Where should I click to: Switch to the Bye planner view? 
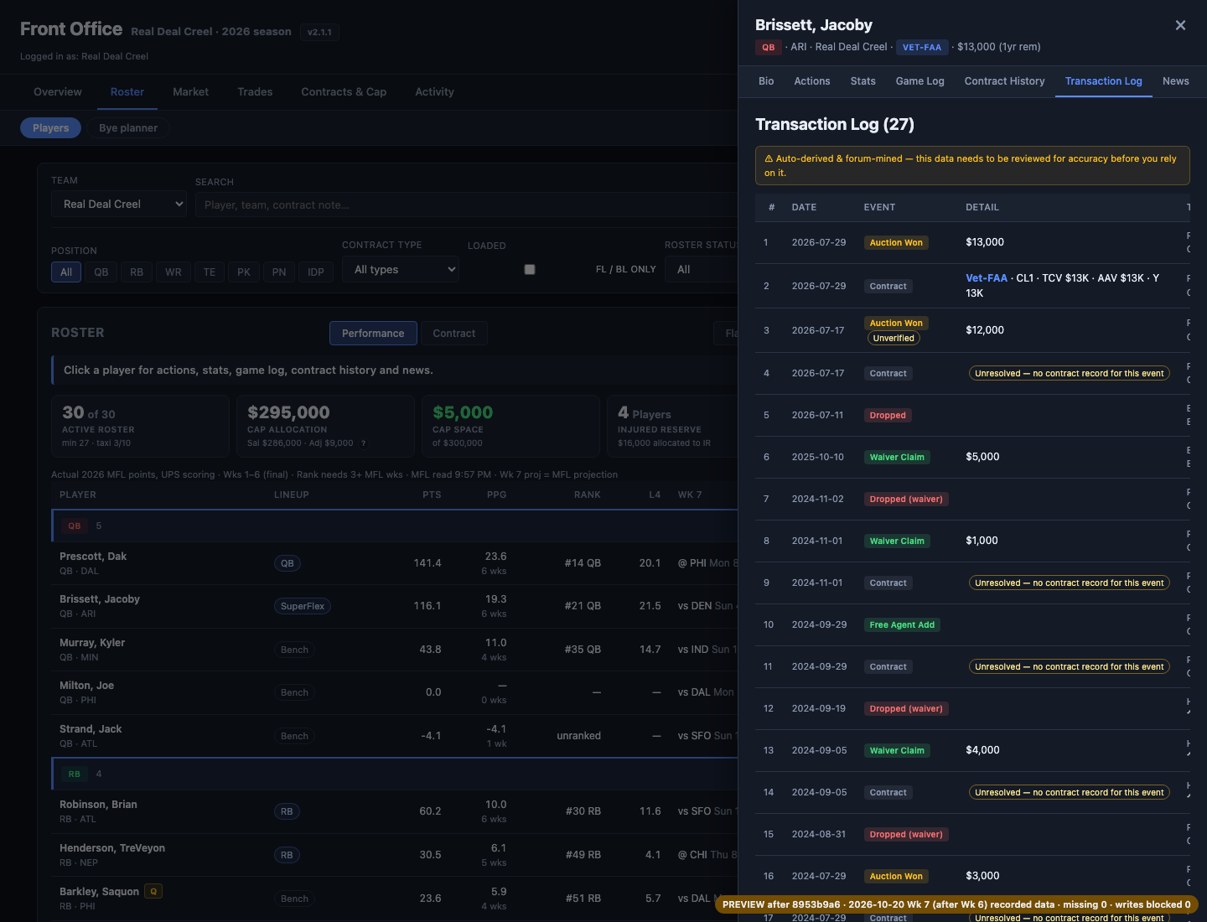(128, 128)
